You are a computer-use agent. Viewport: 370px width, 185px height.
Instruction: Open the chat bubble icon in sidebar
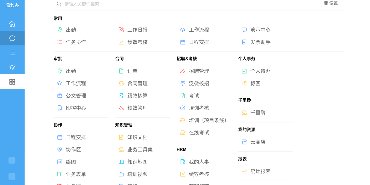click(12, 38)
